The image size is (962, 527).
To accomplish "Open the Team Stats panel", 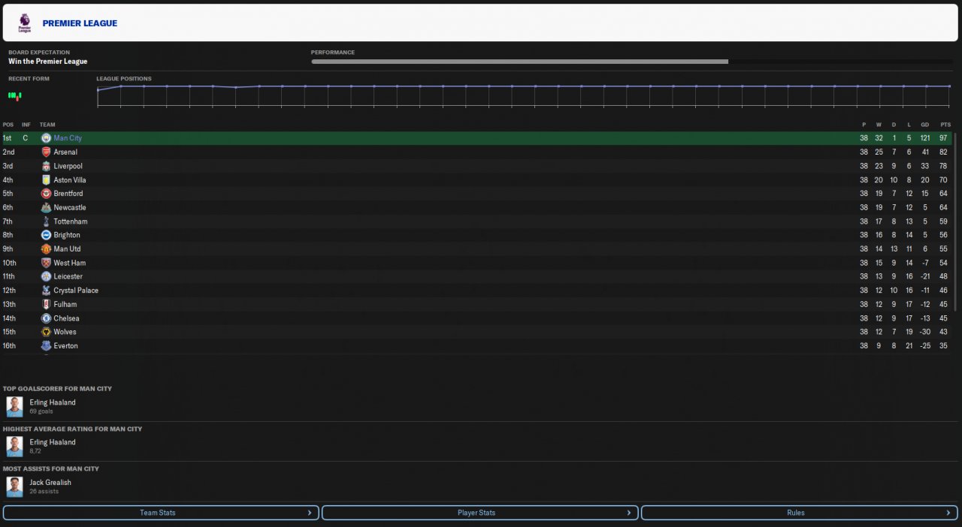I will click(x=161, y=513).
